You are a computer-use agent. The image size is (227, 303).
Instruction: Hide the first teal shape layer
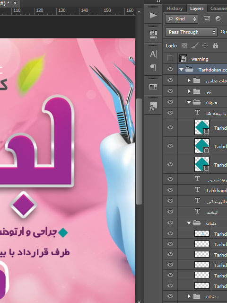pyautogui.click(x=170, y=127)
